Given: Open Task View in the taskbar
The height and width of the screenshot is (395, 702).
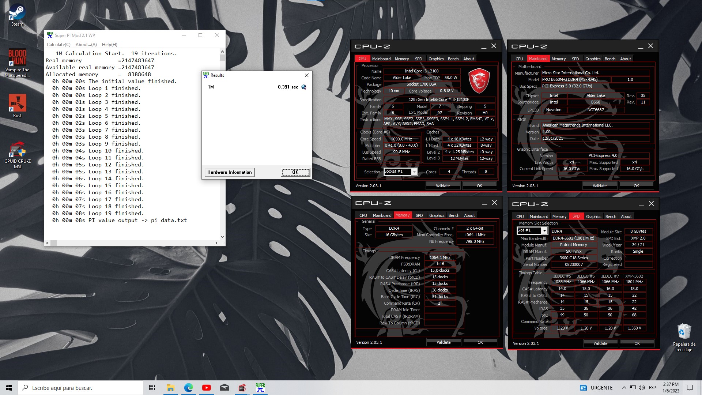Looking at the screenshot, I should 152,388.
